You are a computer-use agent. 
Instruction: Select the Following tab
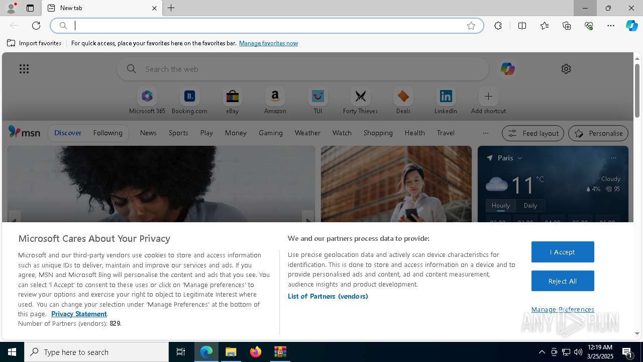pyautogui.click(x=108, y=133)
